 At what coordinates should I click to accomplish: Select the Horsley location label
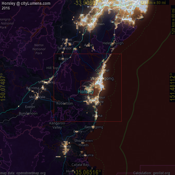[86, 92]
